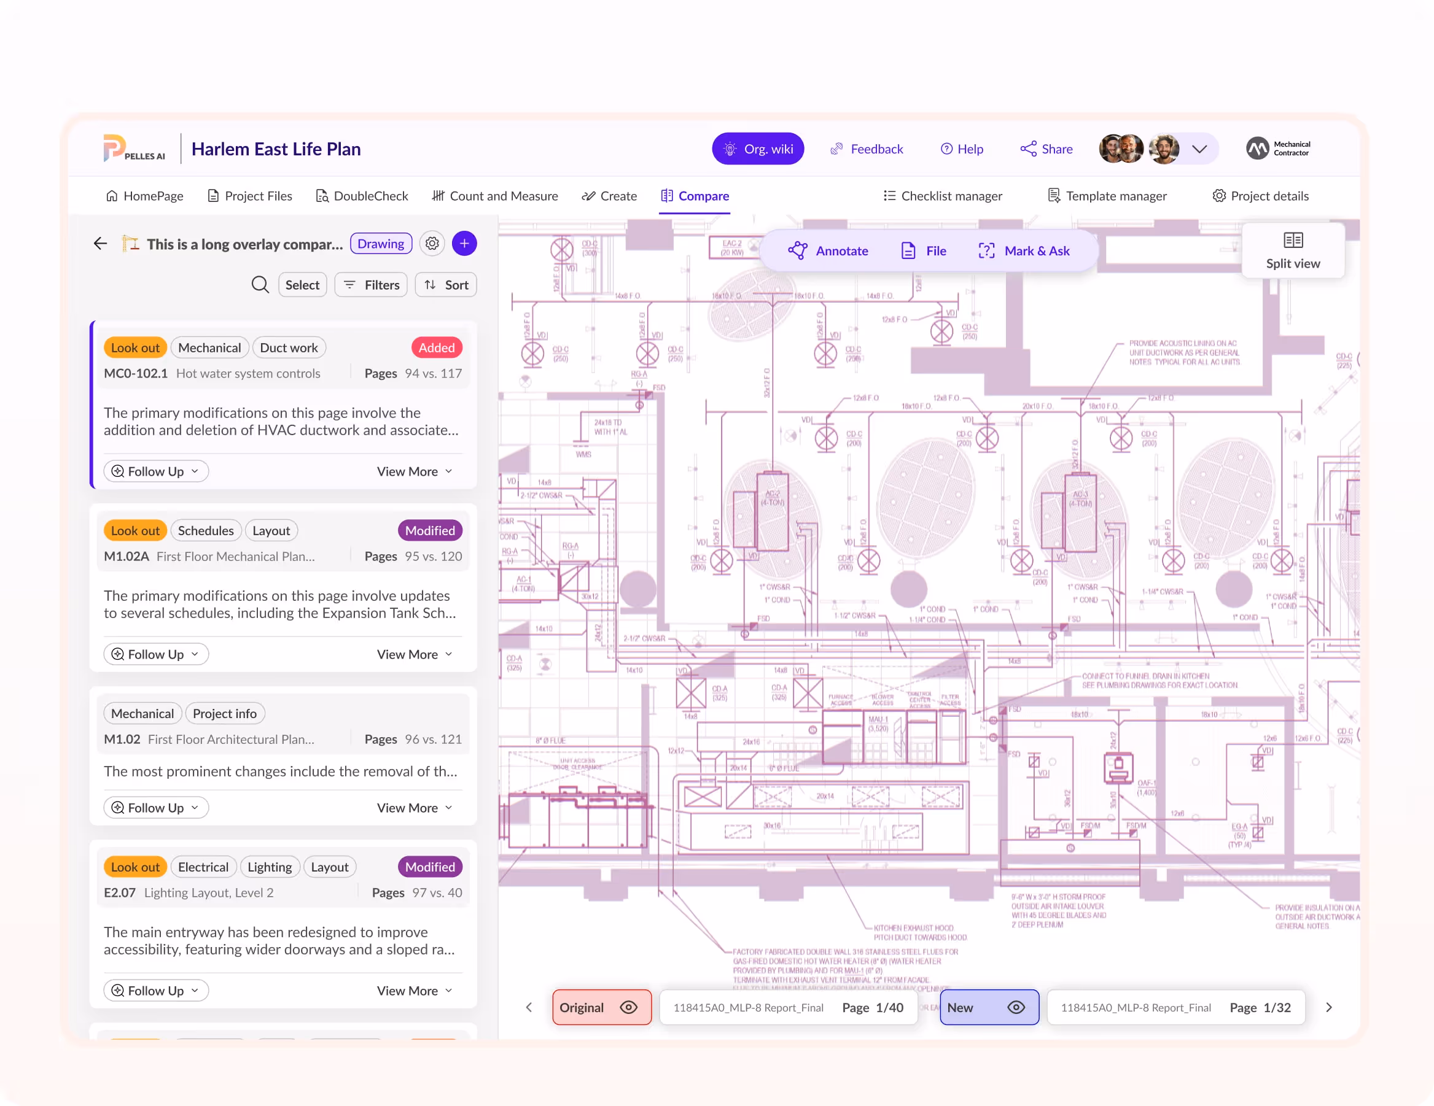Open the Filters button
This screenshot has height=1106, width=1434.
click(x=371, y=285)
